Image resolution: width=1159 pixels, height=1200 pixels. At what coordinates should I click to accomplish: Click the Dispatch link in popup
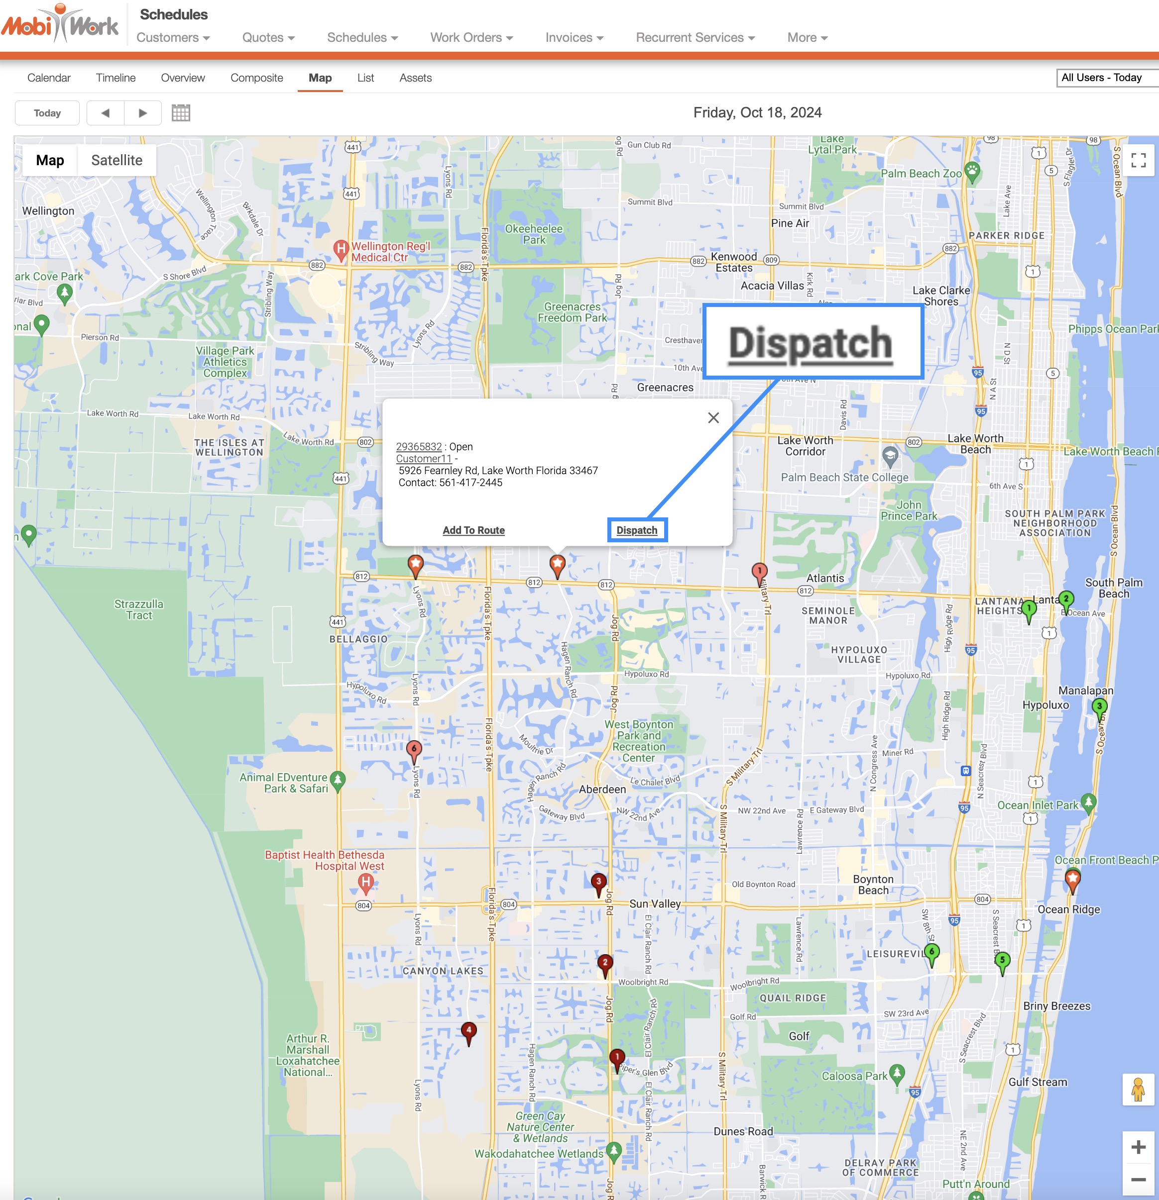(x=636, y=530)
